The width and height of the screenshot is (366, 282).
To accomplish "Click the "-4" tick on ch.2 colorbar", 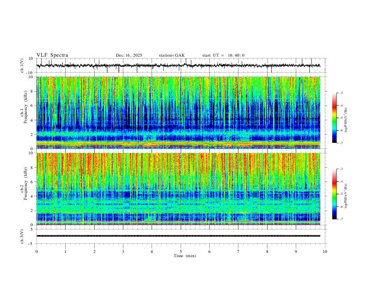I will click(x=341, y=182).
